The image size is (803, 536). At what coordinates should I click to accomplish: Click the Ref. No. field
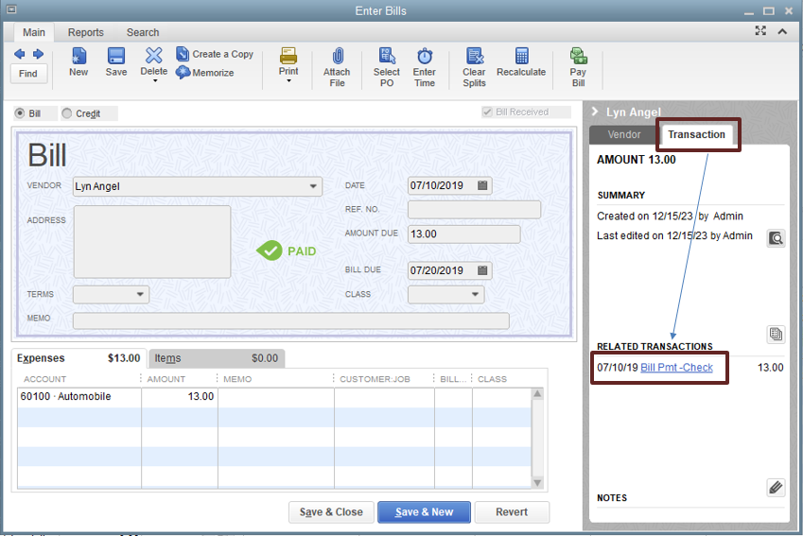(474, 209)
